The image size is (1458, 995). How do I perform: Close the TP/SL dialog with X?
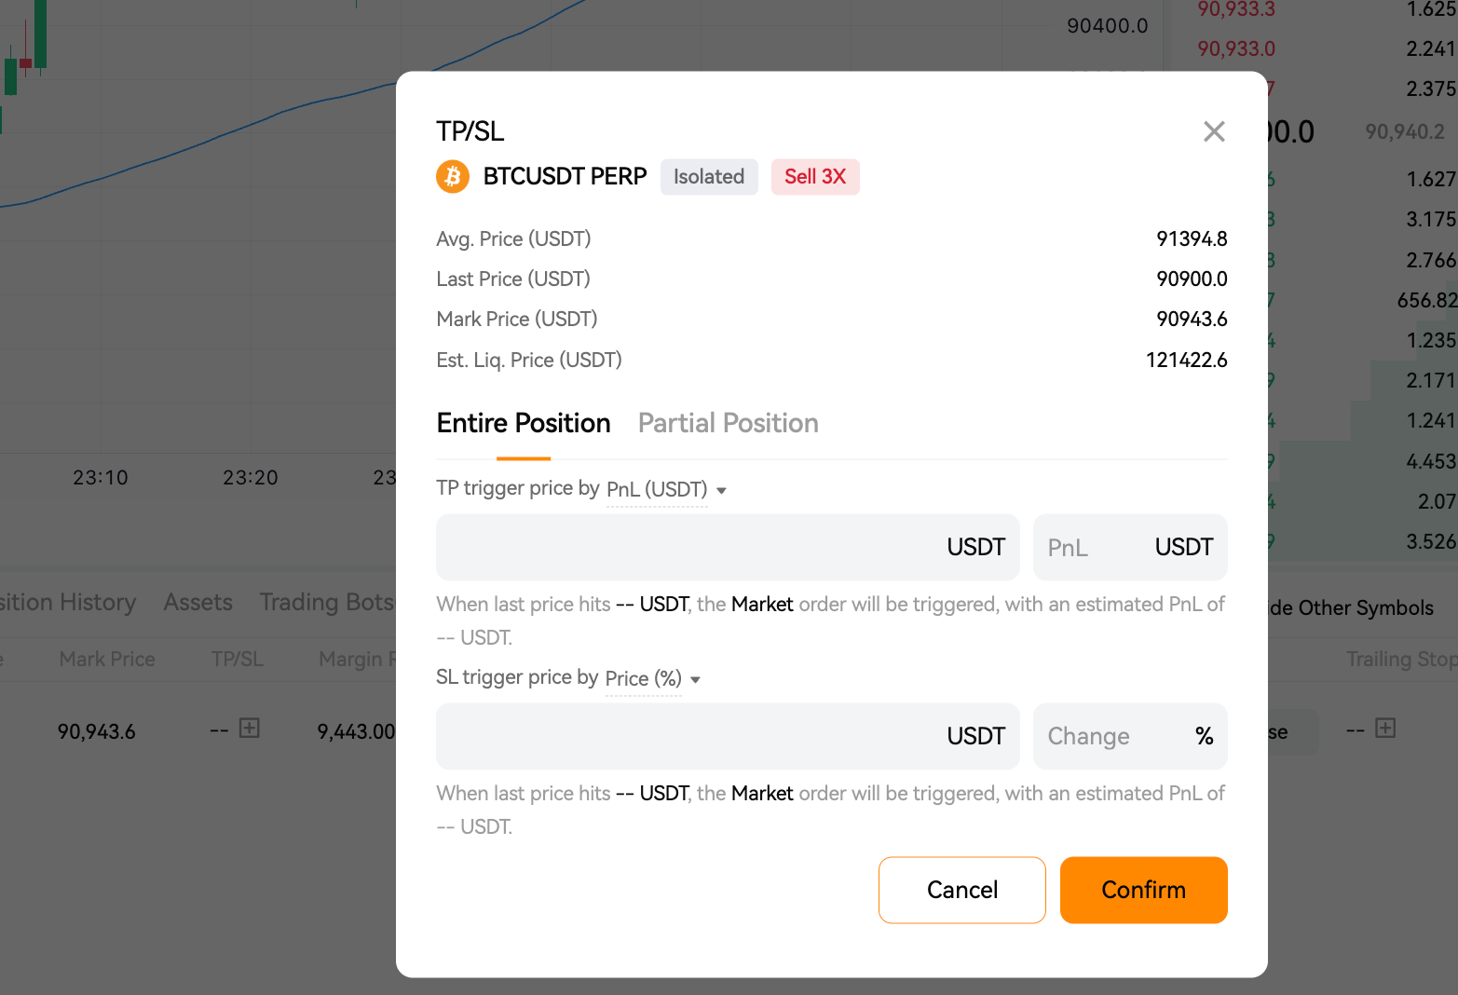click(x=1214, y=131)
